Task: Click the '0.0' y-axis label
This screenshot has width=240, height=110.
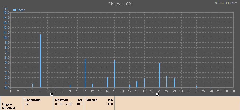Action: click(6, 87)
